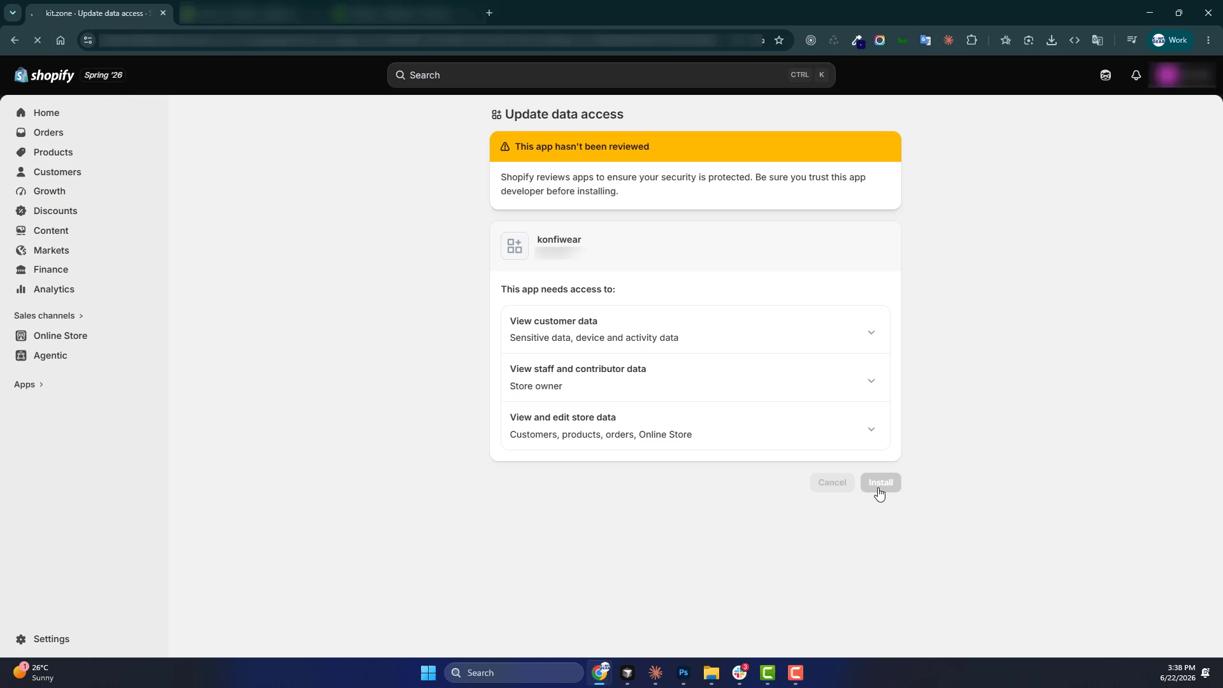Go to Orders in sidebar
This screenshot has width=1223, height=688.
tap(48, 133)
